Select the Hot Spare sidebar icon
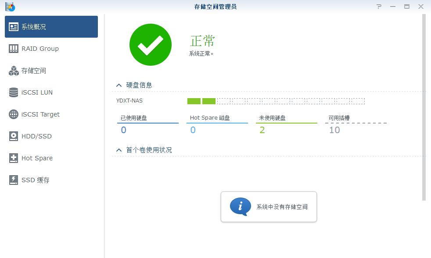 point(37,158)
